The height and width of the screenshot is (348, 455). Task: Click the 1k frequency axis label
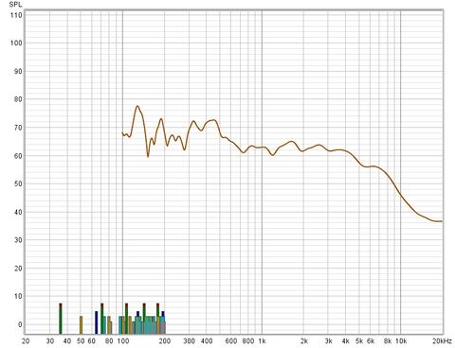pyautogui.click(x=262, y=340)
